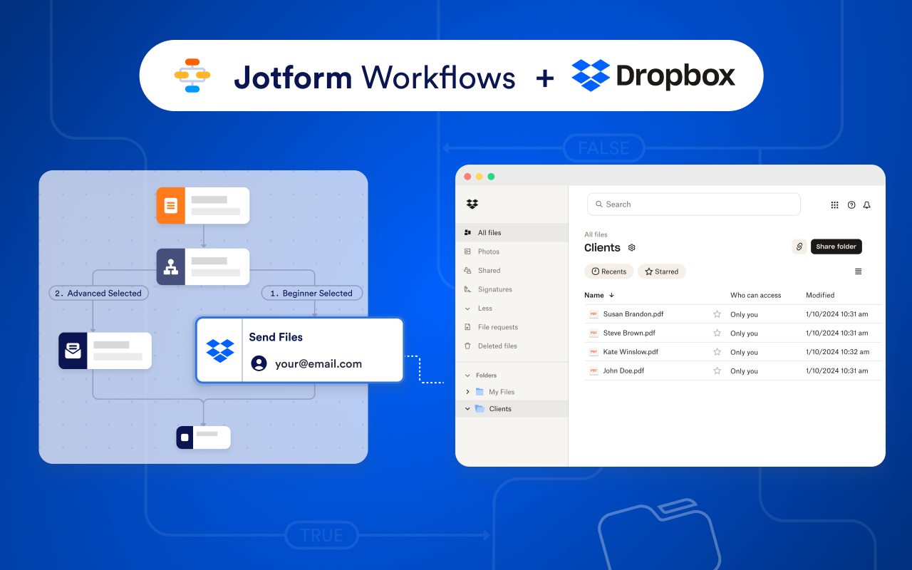
Task: Click the orange form node icon
Action: pyautogui.click(x=170, y=205)
